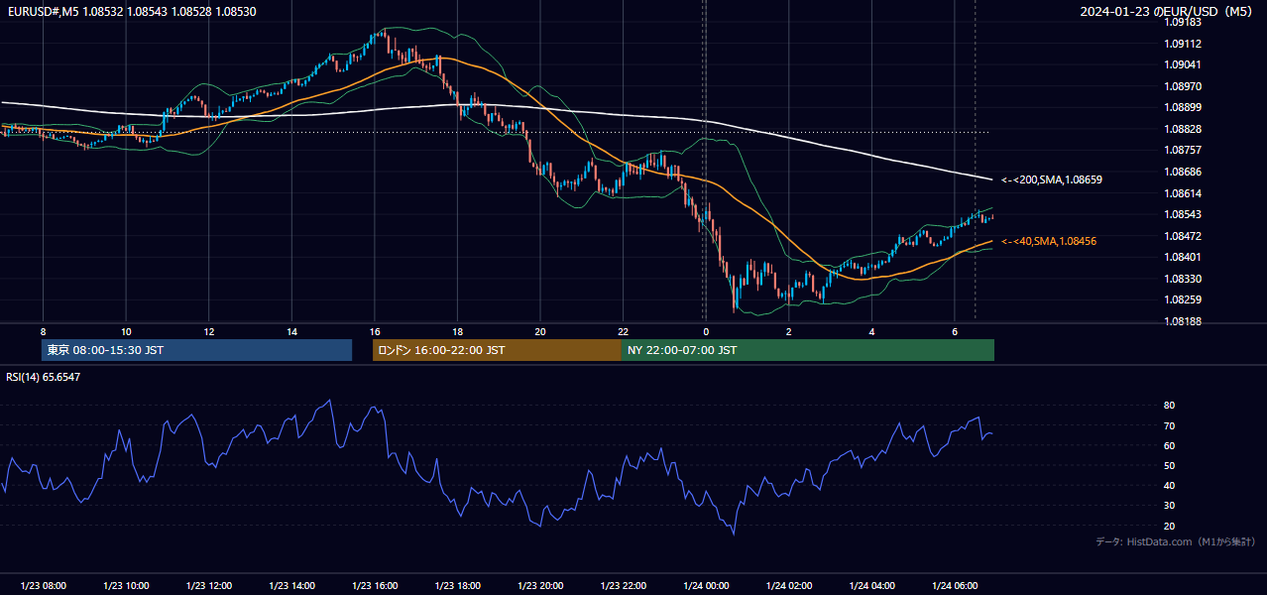Click price axis value 1.08472
Screen dimensions: 1267x595
1183,236
